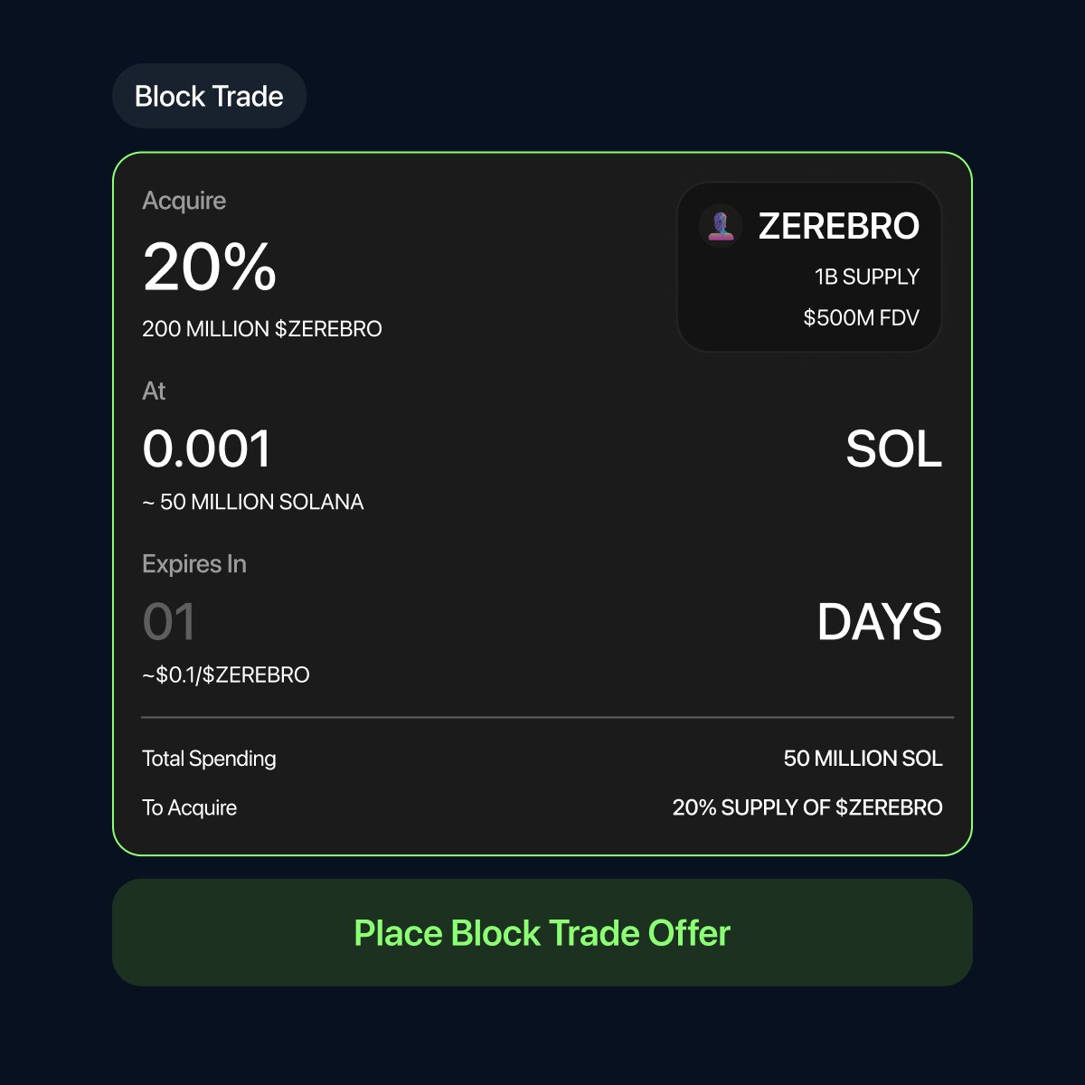Open the Block Trade tab pill
Screen dimensions: 1085x1085
click(x=209, y=96)
